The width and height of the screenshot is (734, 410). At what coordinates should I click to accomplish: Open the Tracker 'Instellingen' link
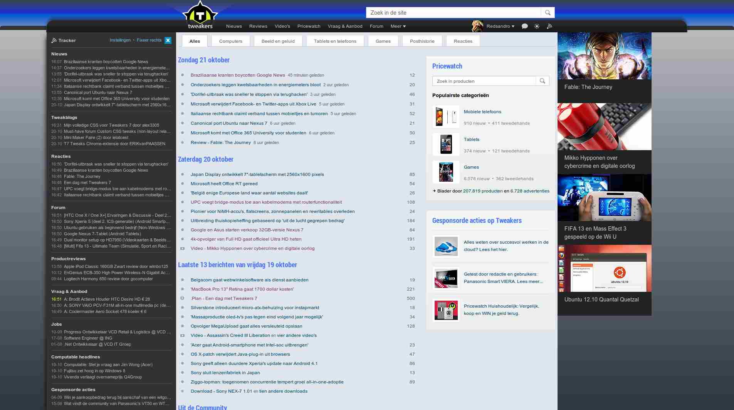click(120, 40)
